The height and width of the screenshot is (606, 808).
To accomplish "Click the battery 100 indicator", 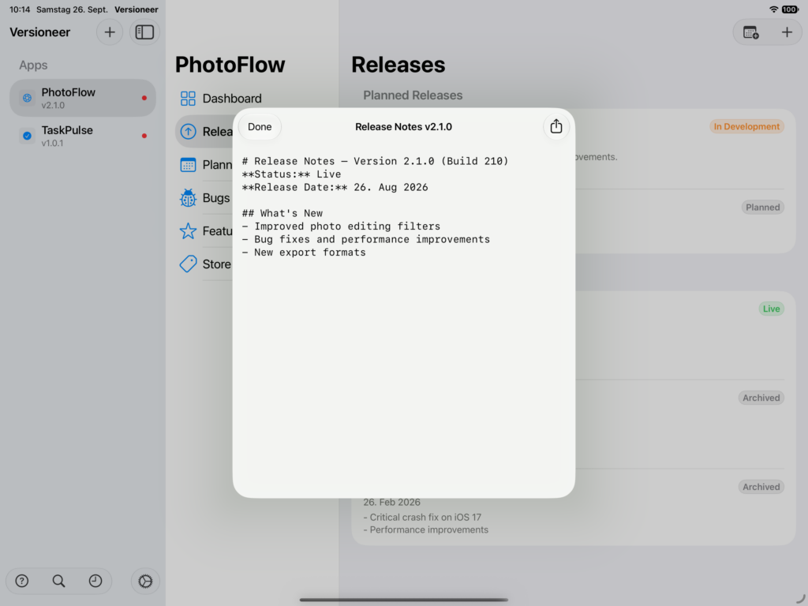I will (x=790, y=9).
